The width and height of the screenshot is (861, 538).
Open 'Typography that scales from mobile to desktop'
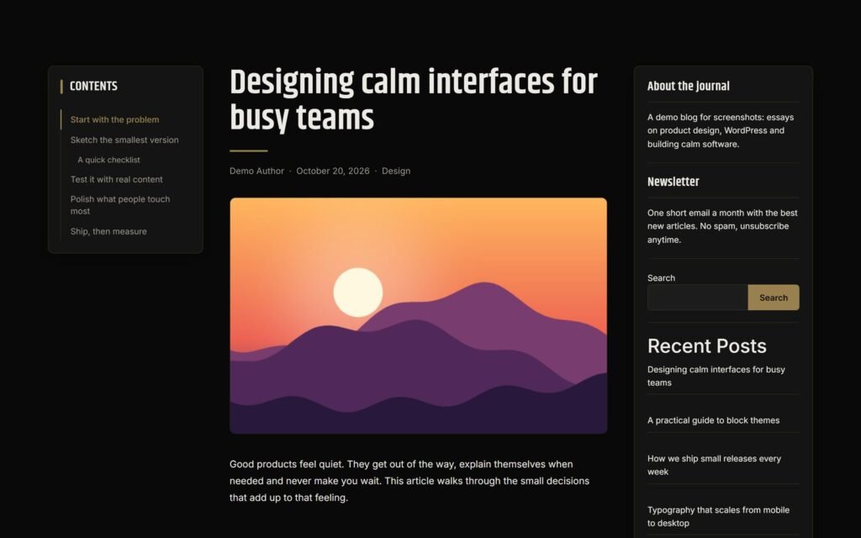718,517
